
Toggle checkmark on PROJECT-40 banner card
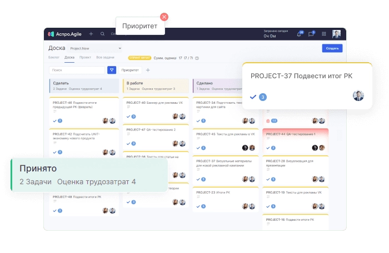[x=128, y=117]
